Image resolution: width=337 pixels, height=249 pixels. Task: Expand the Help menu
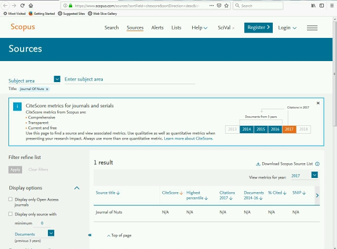[x=200, y=28]
